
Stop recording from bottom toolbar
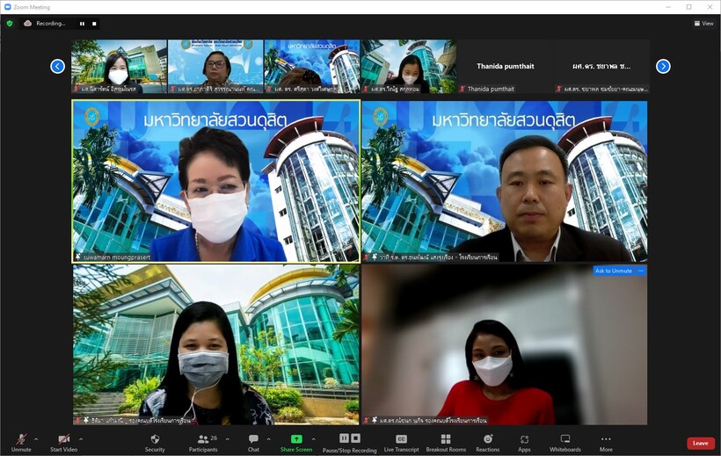tap(355, 438)
